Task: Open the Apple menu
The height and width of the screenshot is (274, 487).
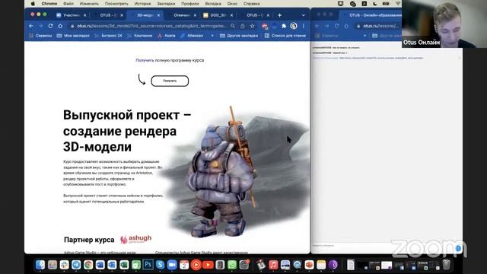Action: pos(33,4)
